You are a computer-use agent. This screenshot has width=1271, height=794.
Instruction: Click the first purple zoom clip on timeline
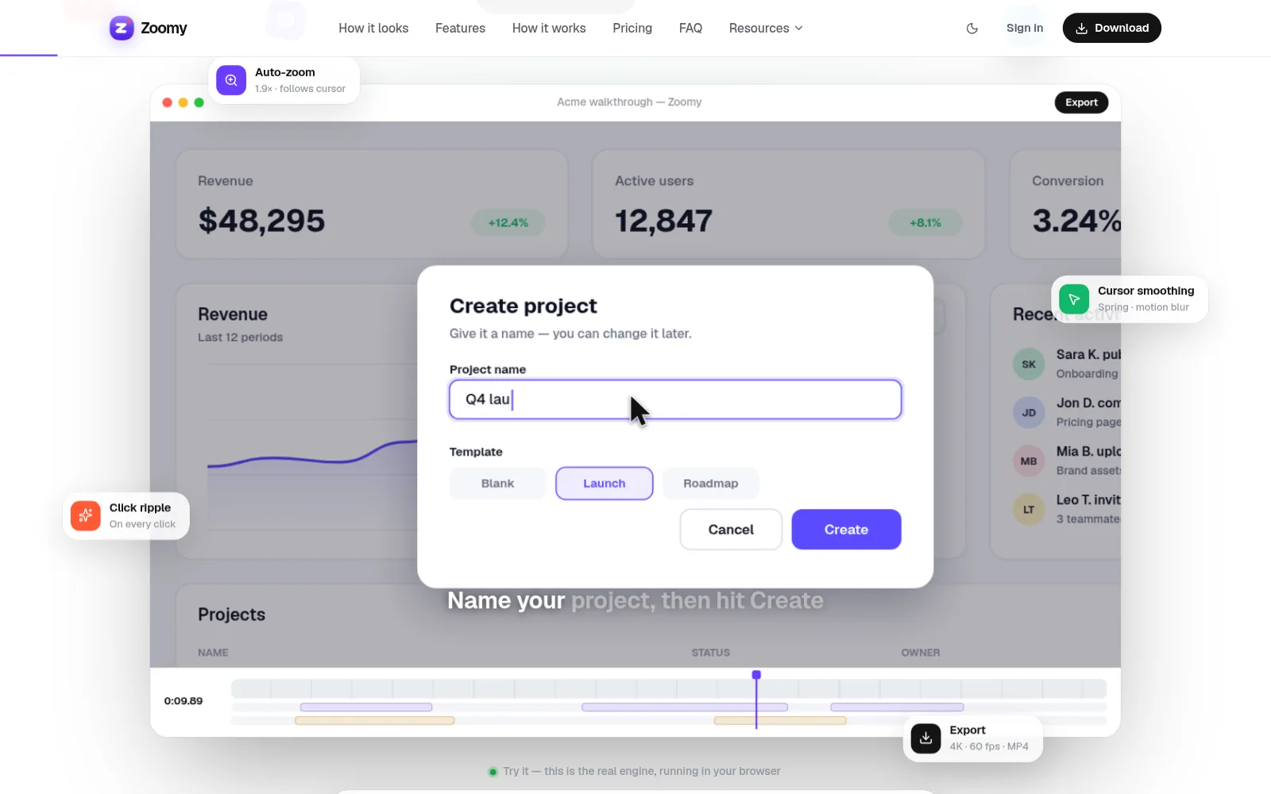point(366,707)
